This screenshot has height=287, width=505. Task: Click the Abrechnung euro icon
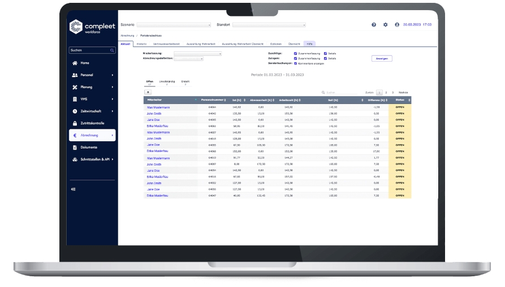click(75, 136)
